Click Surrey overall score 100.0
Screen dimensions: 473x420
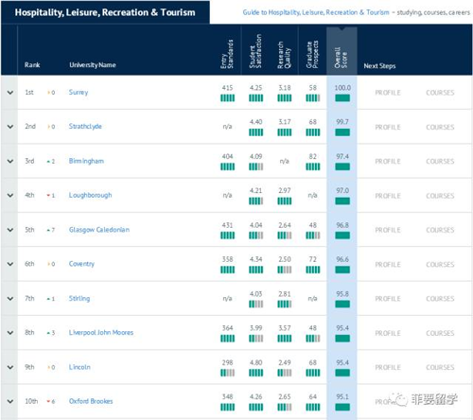tap(342, 88)
